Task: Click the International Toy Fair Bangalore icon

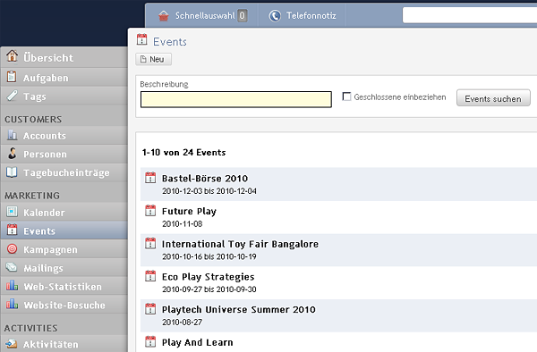Action: [x=150, y=243]
